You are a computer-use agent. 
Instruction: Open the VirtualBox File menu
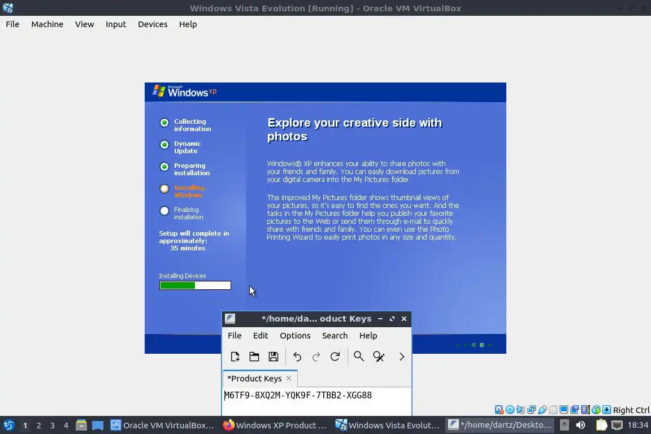pos(12,24)
